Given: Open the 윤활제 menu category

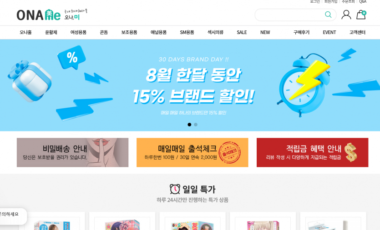Looking at the screenshot, I should pyautogui.click(x=51, y=32).
